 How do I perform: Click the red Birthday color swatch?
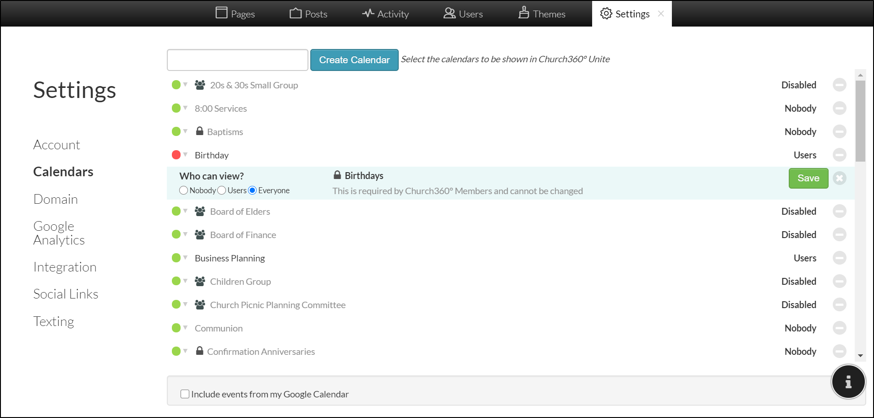click(176, 155)
